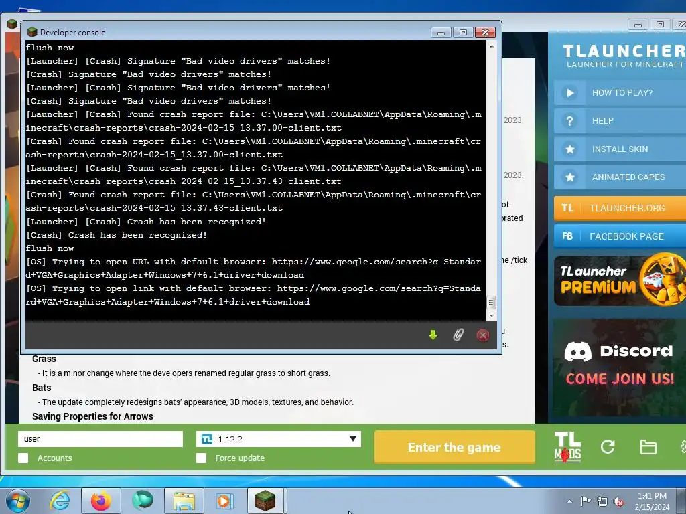Click console scrollbar up arrow
Image resolution: width=686 pixels, height=514 pixels.
pyautogui.click(x=491, y=46)
